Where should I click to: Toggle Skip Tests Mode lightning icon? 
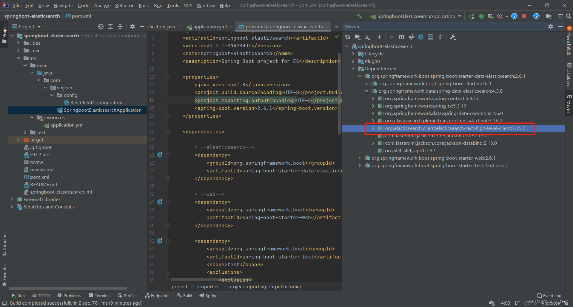pos(421,37)
